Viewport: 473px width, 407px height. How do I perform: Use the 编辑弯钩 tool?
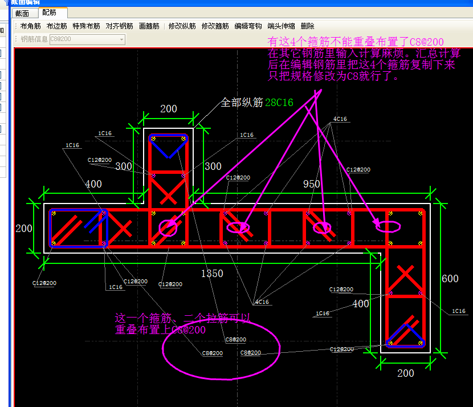[x=248, y=26]
